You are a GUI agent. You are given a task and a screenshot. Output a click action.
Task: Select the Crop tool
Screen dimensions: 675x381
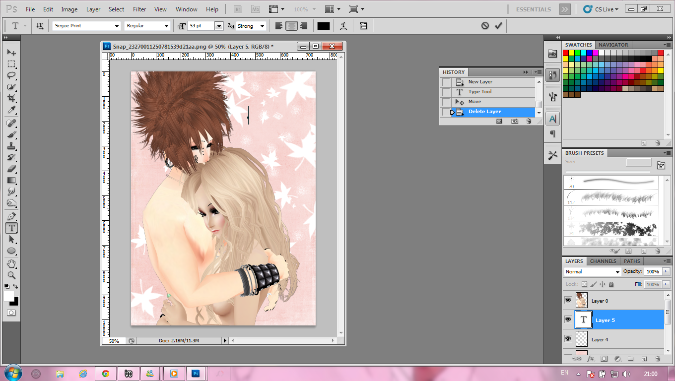(x=11, y=98)
